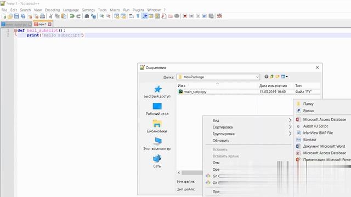This screenshot has height=197, width=351.
Task: Click the Print toolbar icon
Action: [x=43, y=16]
